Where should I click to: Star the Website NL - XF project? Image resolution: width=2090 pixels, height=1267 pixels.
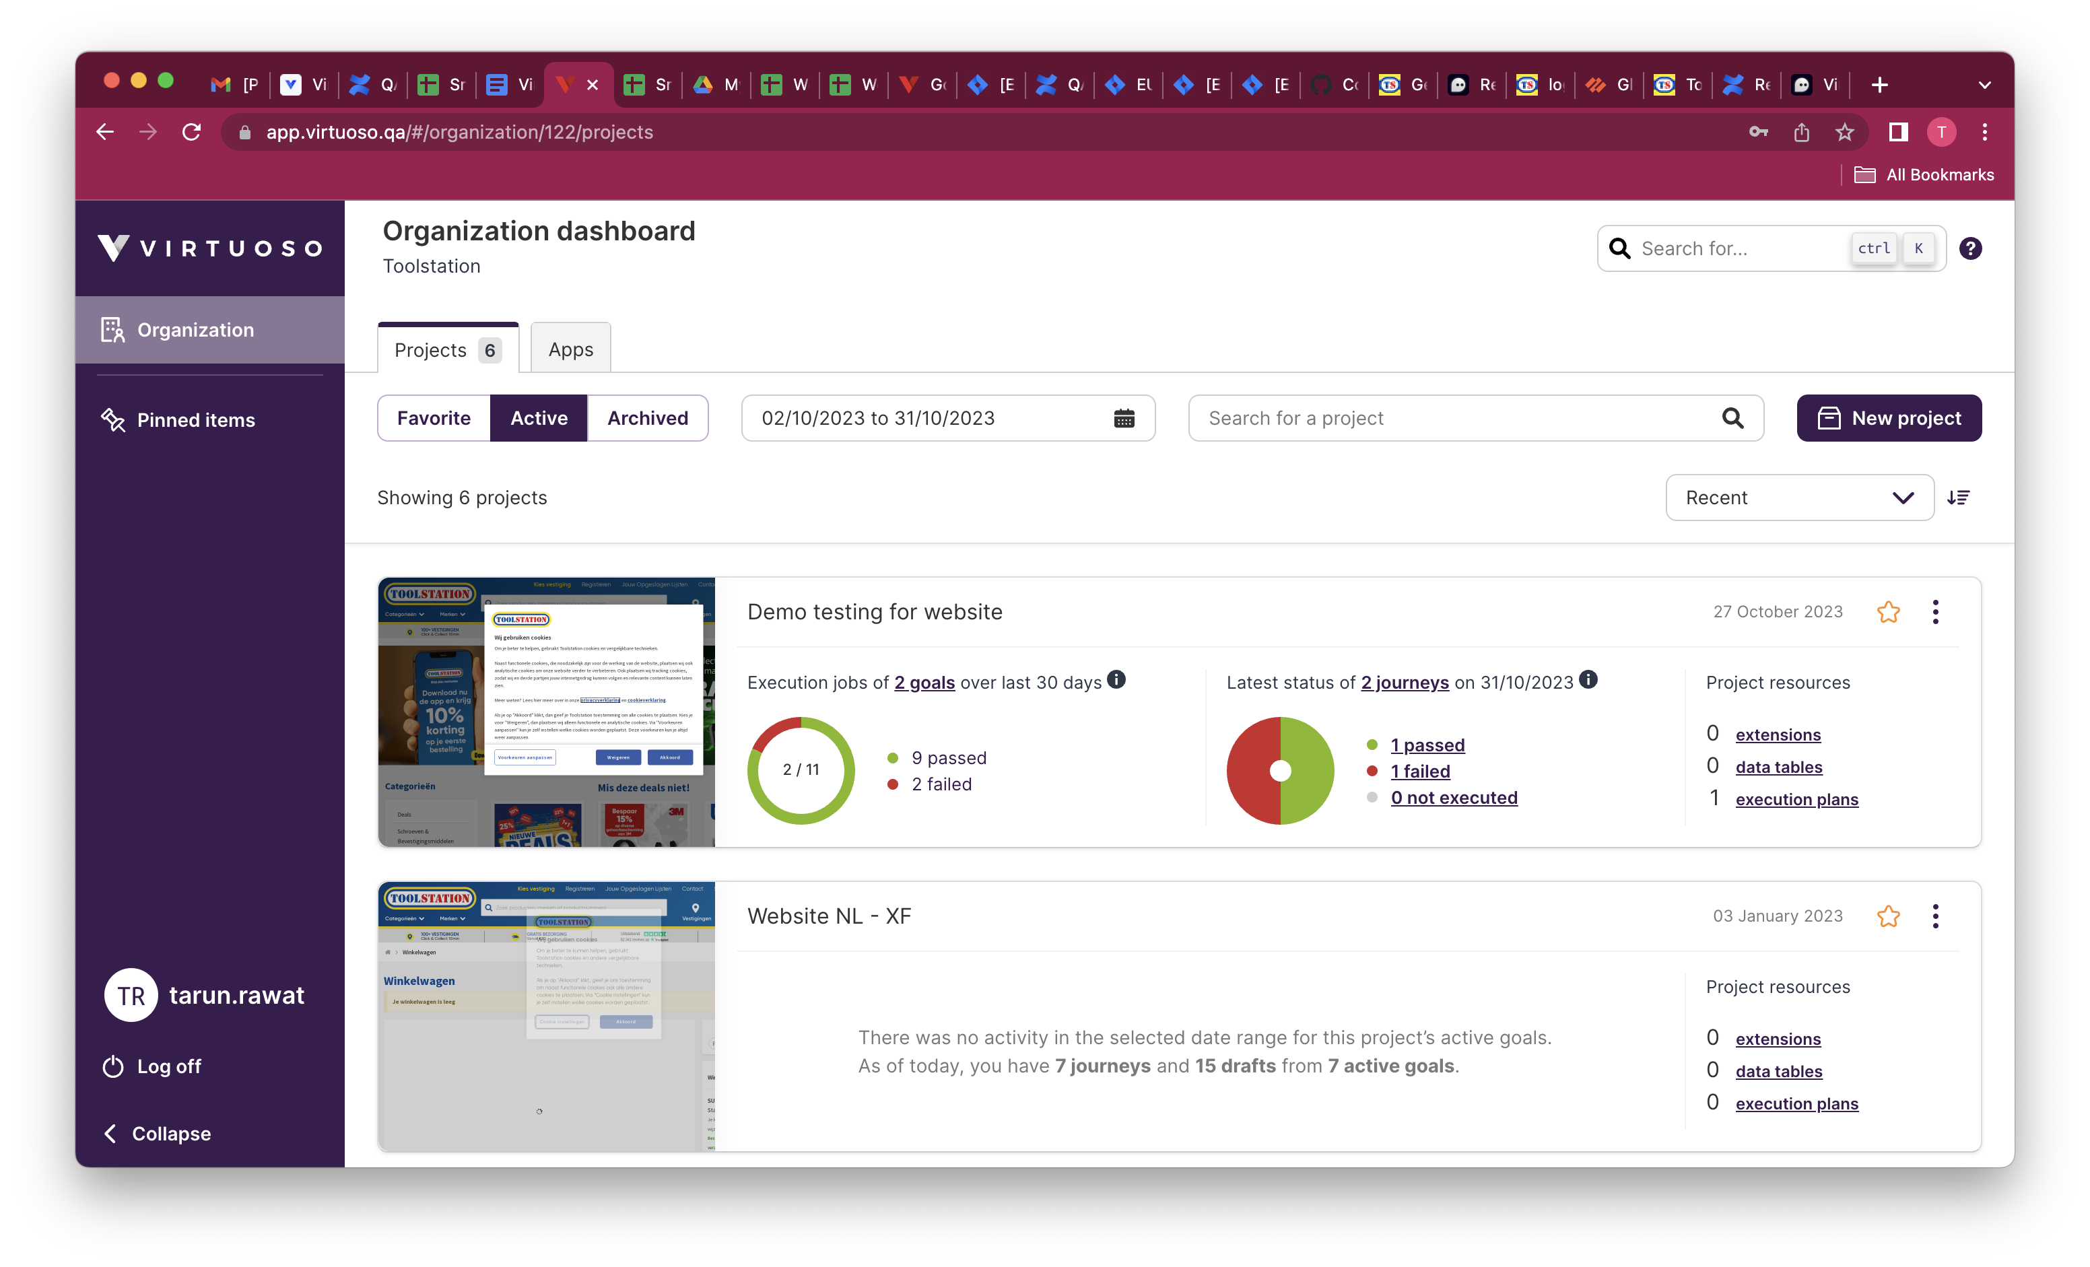coord(1889,916)
